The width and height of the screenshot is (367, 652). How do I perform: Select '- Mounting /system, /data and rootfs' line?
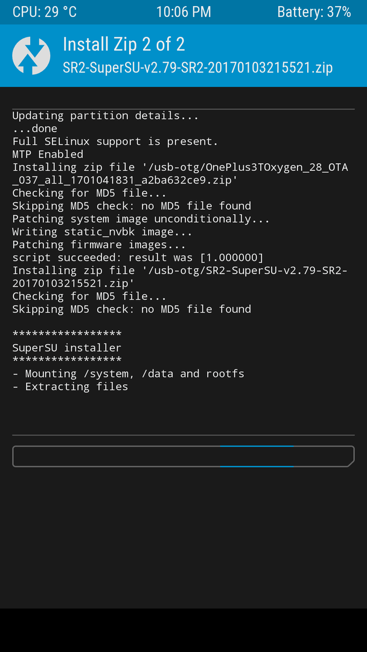tap(129, 374)
